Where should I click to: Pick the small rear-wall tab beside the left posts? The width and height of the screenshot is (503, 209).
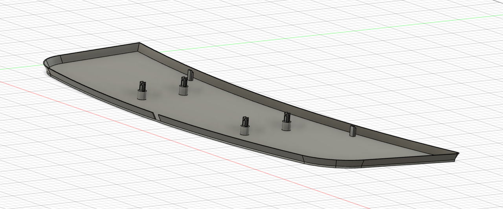(191, 75)
